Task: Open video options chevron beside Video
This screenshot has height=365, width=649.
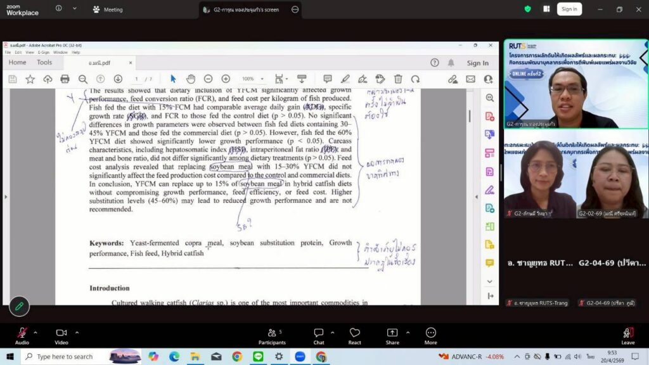Action: [77, 332]
